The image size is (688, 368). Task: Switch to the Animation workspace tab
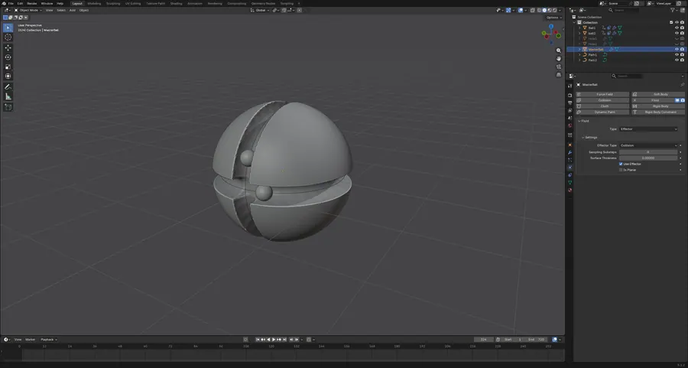[x=195, y=4]
